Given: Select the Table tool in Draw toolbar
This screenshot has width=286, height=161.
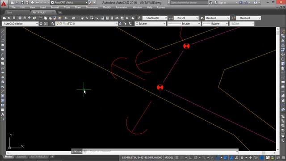Looking at the screenshot, I should [3, 110].
